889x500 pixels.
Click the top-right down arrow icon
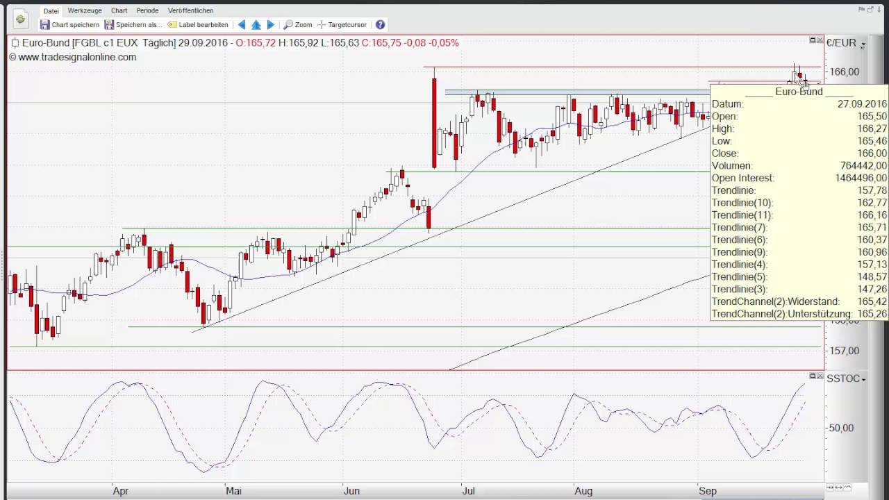[x=880, y=9]
